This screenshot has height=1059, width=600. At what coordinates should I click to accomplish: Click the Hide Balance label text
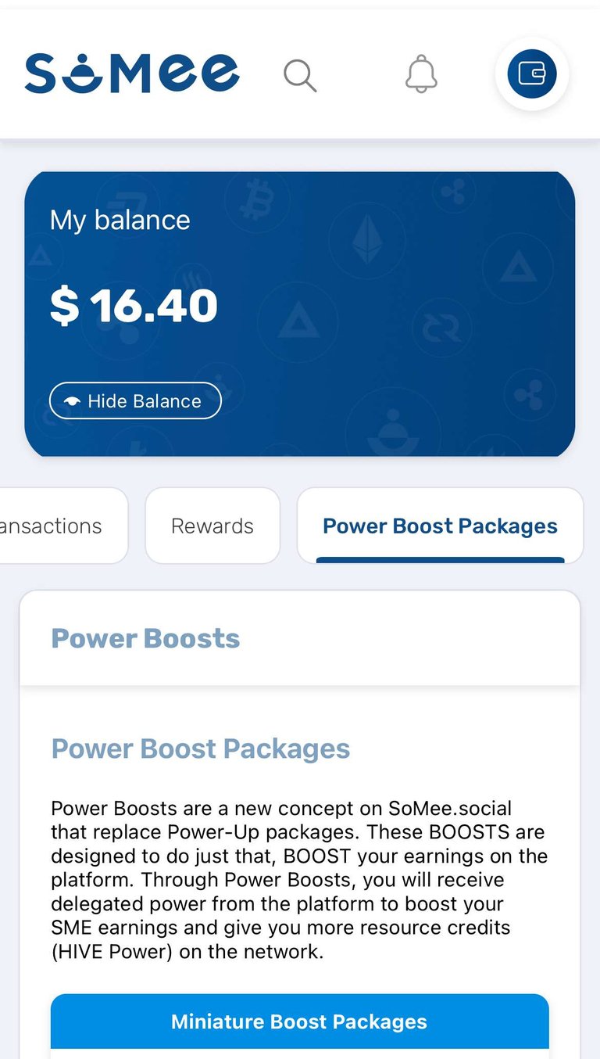(145, 401)
